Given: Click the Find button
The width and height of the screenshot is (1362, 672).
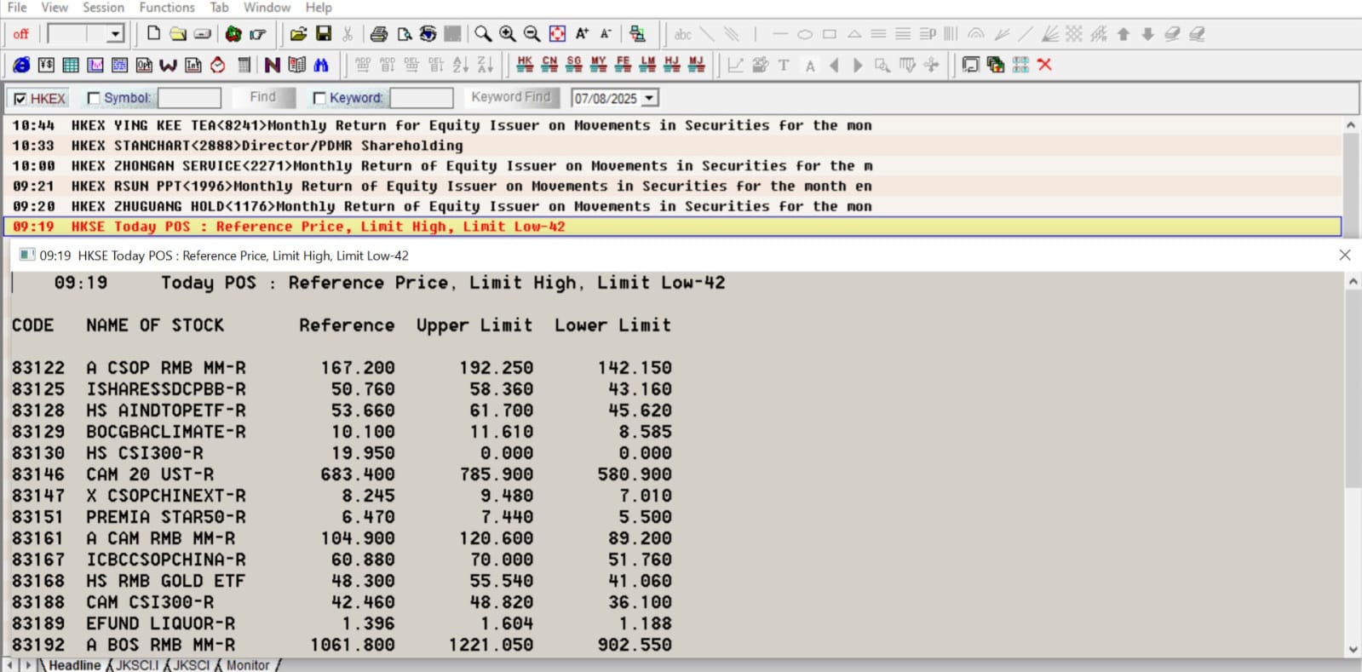Looking at the screenshot, I should pos(262,98).
